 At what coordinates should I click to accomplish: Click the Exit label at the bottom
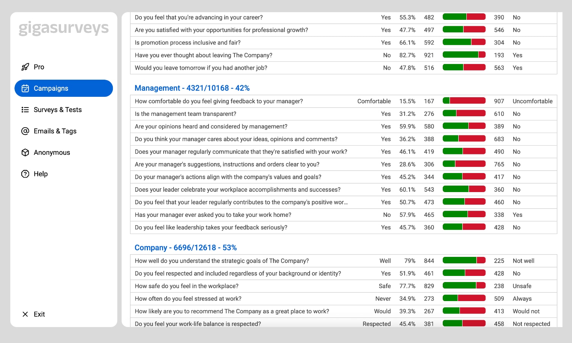(x=39, y=314)
